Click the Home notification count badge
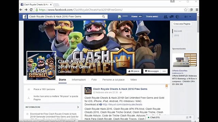This screenshot has height=122, width=218. (x=140, y=17)
